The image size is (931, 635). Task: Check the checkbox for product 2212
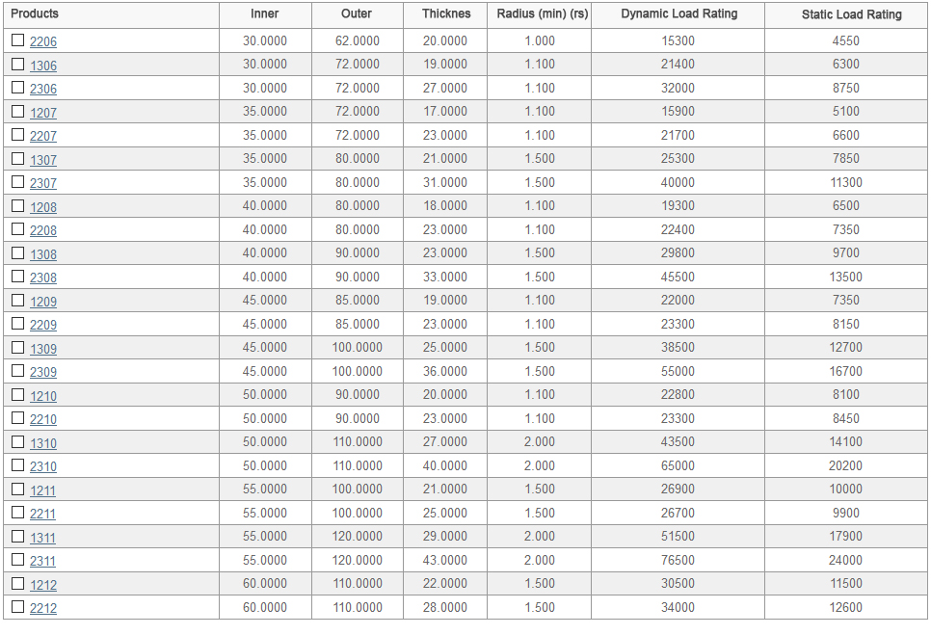pyautogui.click(x=17, y=607)
